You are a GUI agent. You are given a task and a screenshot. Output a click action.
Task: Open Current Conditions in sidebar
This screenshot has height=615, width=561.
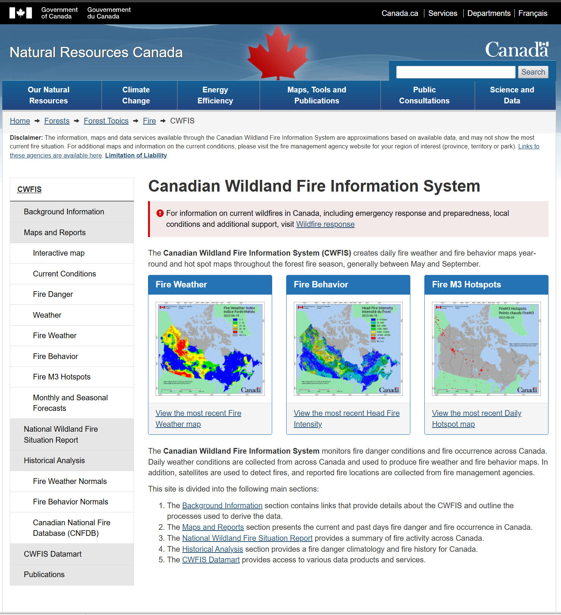click(72, 274)
